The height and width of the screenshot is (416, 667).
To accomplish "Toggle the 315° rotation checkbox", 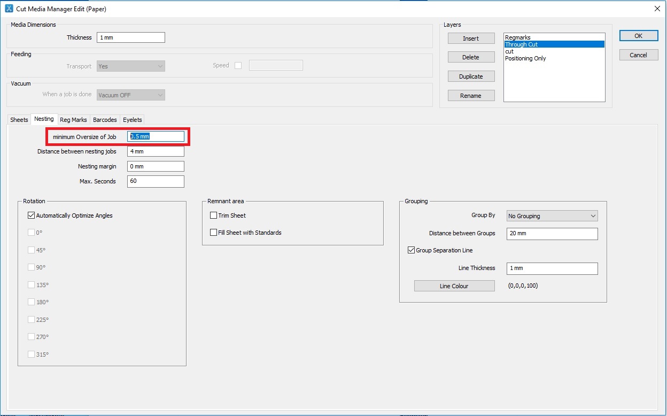I will tap(31, 354).
